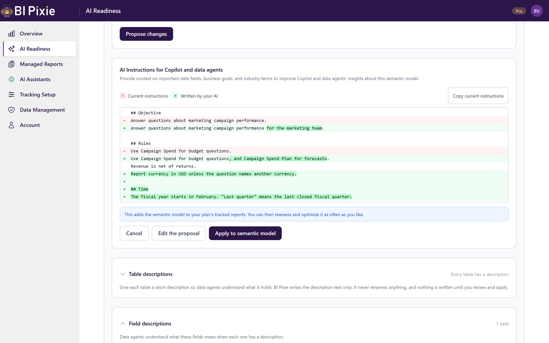
Task: Click the removed line "Use Campaign Spend for budget questions."
Action: tap(314, 151)
